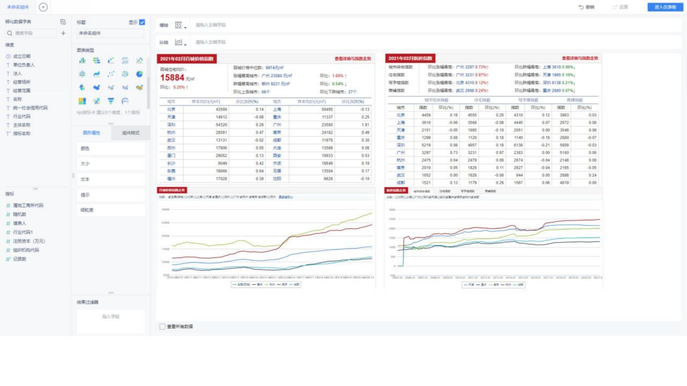The image size is (687, 386).
Task: Uncheck the title 显示 checkbox
Action: coord(142,22)
